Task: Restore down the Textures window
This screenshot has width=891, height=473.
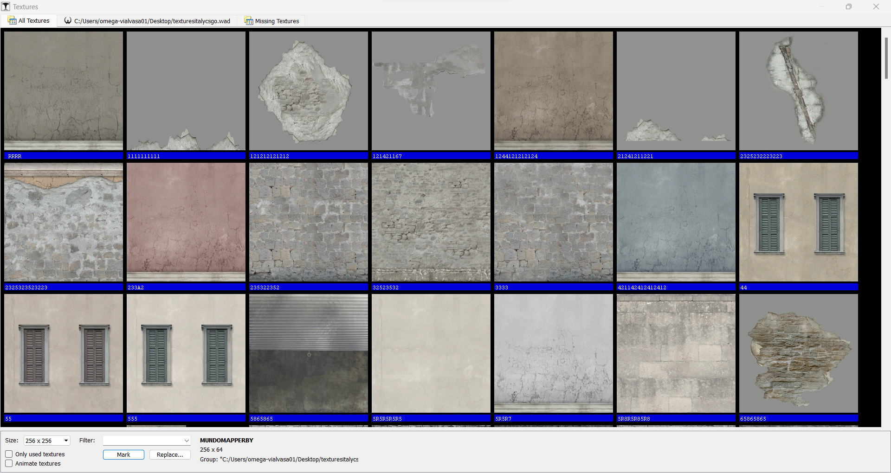Action: [x=849, y=6]
